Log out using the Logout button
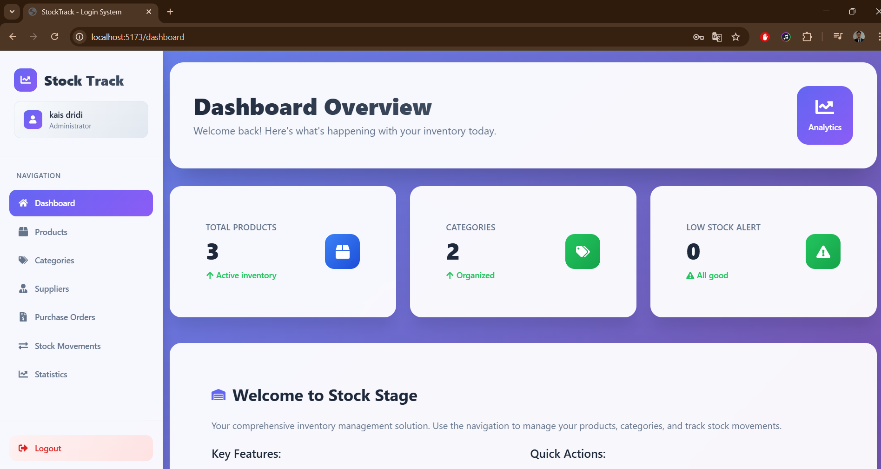881x469 pixels. pos(81,448)
